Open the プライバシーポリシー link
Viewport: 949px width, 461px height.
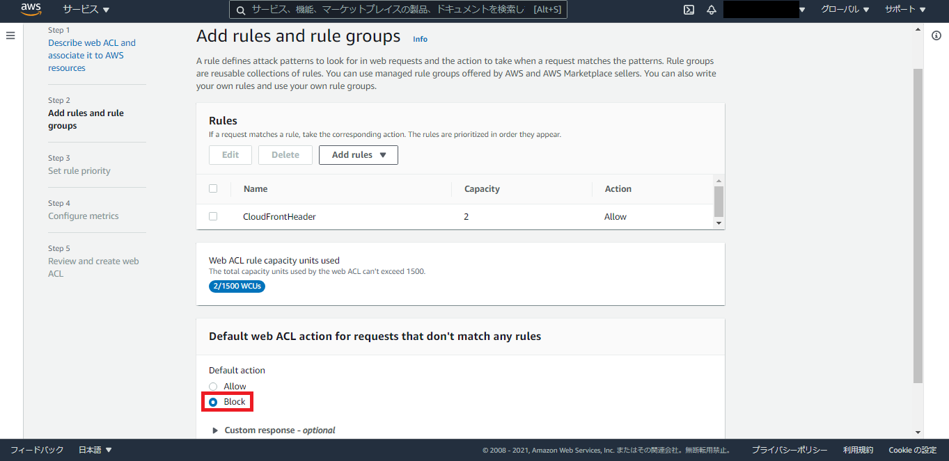pos(790,450)
